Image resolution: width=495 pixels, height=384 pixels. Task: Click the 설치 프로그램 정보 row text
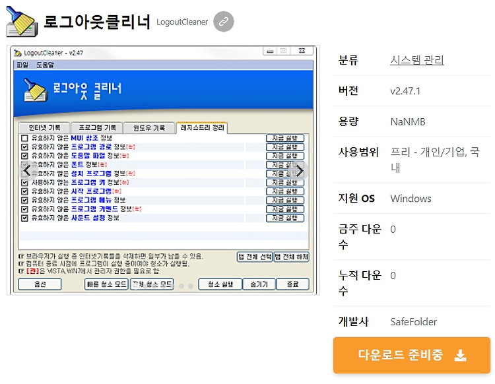[83, 174]
